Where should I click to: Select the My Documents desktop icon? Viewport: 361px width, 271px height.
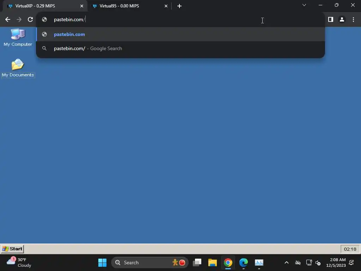pos(18,68)
